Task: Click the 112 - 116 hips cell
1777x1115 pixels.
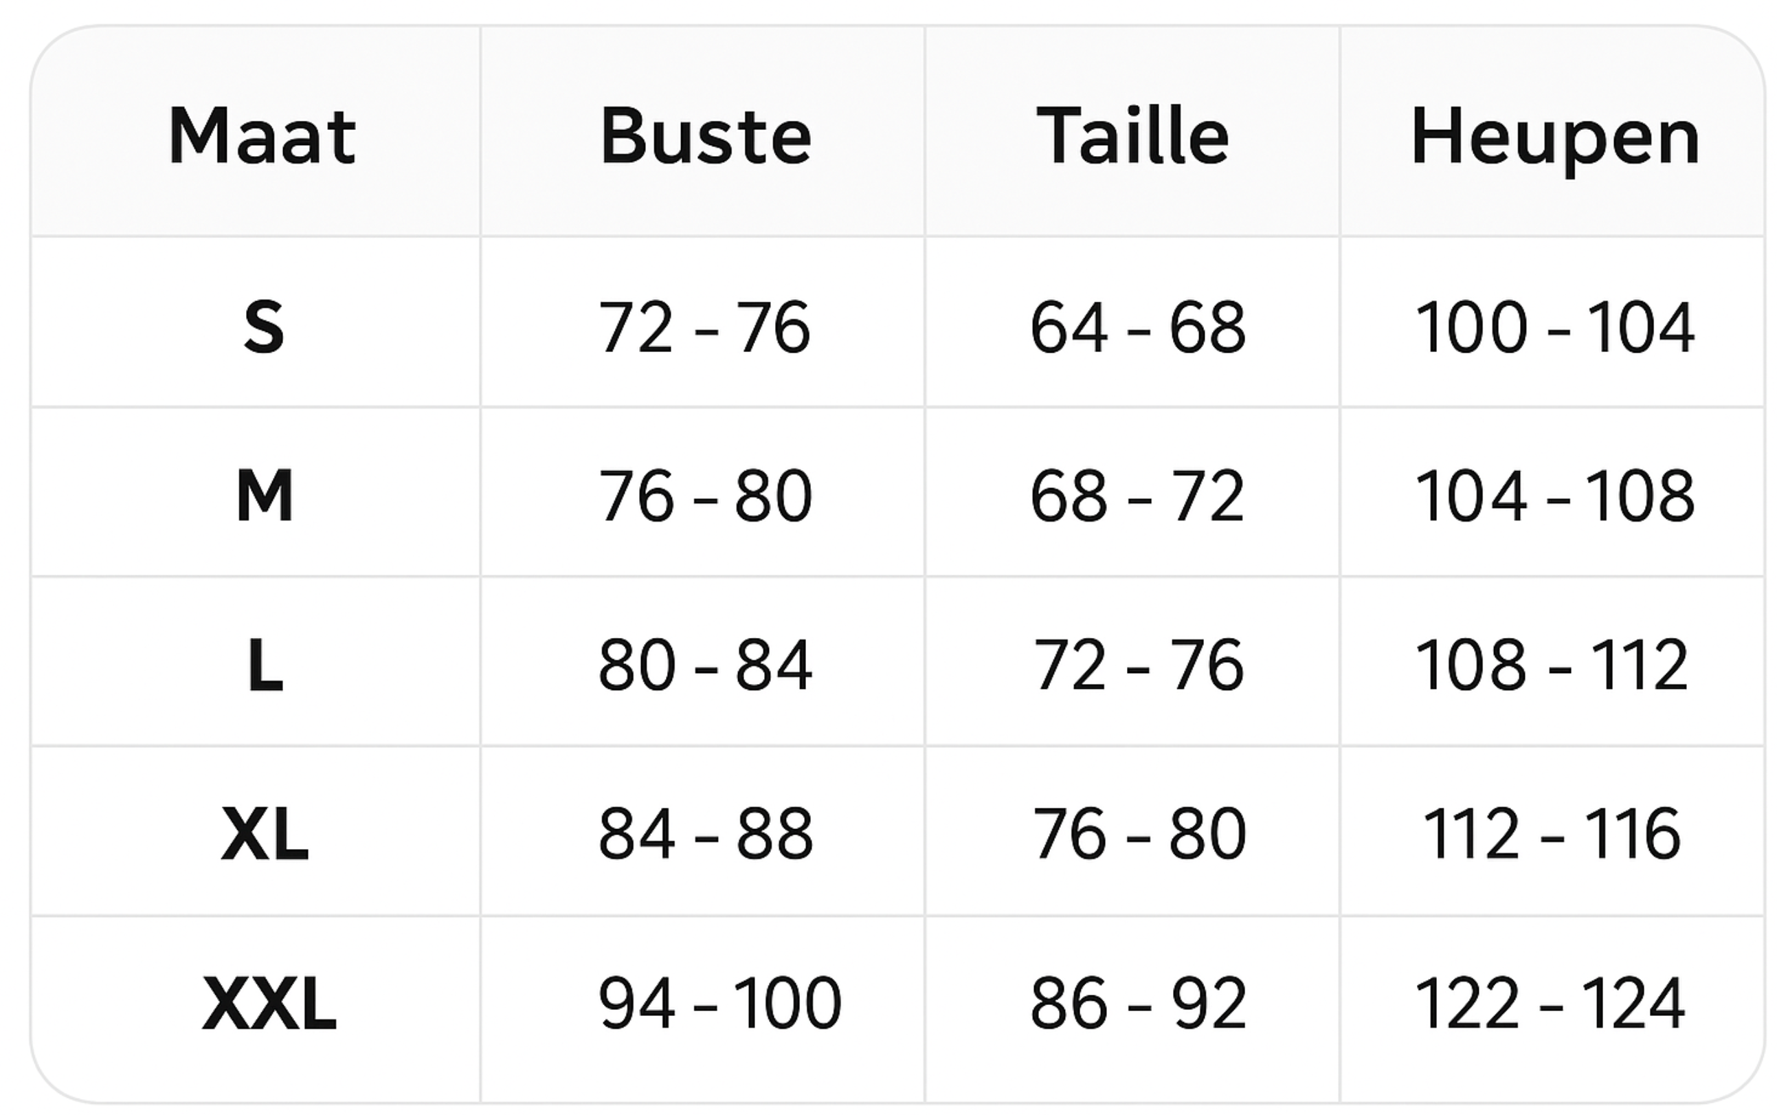Action: coord(1552,834)
